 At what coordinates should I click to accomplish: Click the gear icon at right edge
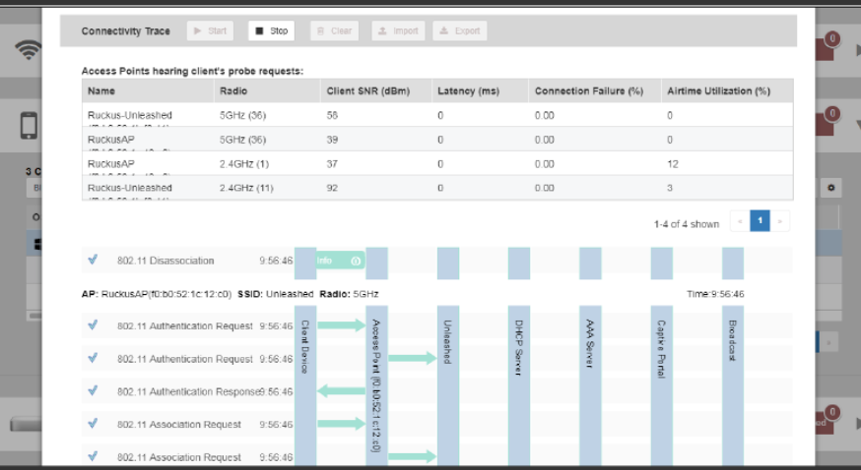(830, 187)
